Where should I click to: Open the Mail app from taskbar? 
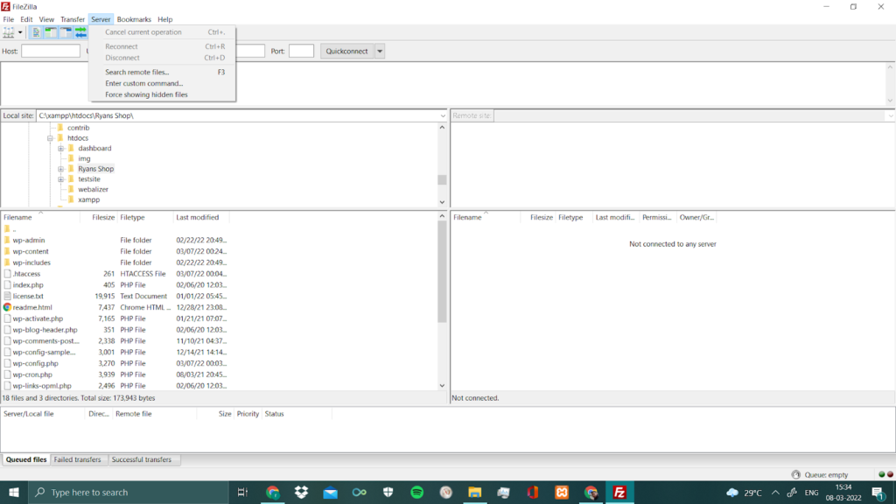pos(330,493)
